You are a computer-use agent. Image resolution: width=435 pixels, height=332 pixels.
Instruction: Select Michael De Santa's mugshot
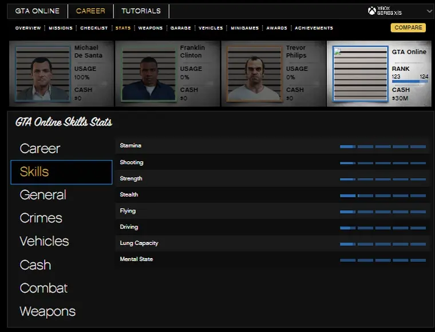click(x=43, y=73)
